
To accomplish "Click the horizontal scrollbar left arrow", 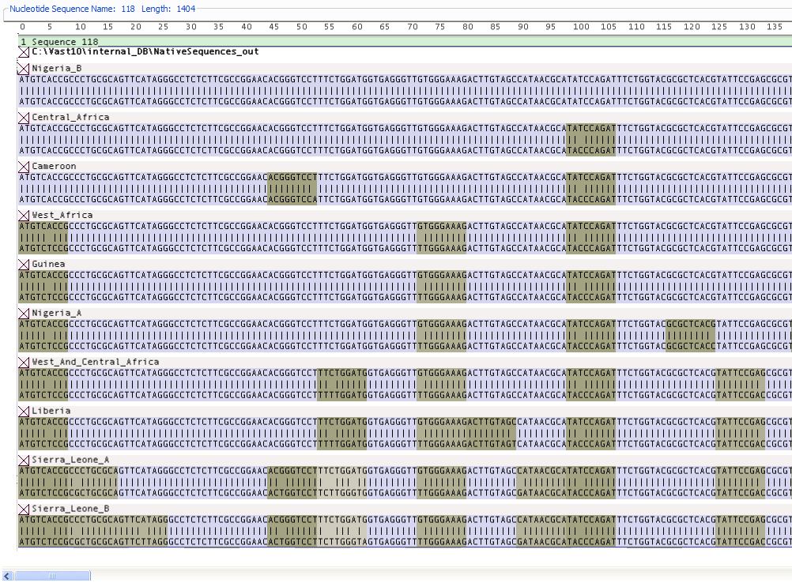I will 7,576.
